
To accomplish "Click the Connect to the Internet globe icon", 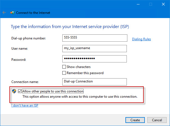I will [12, 13].
